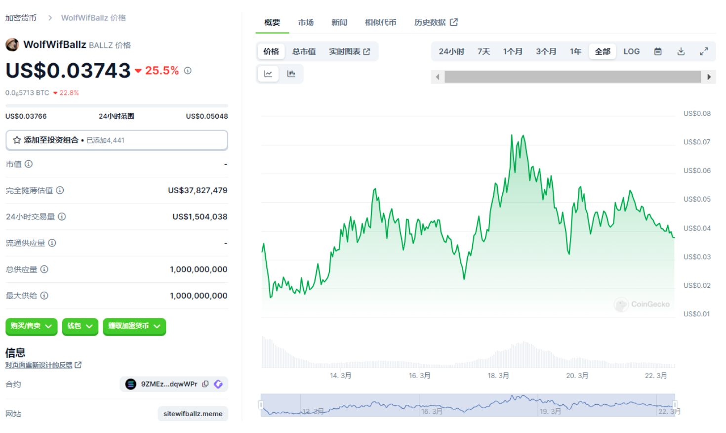
Task: Select the 3个月 time range
Action: point(546,51)
